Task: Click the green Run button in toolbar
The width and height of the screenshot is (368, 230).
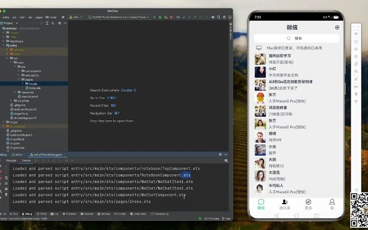Action: pyautogui.click(x=154, y=18)
